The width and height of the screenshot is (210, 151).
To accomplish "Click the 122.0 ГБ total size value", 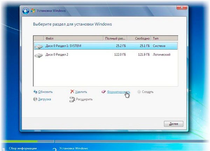I will click(x=120, y=55).
